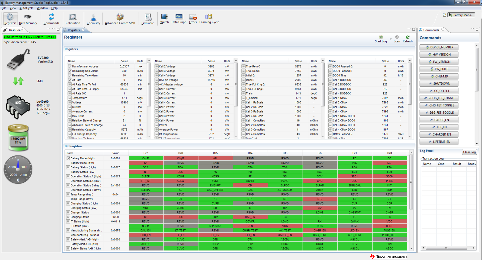Image resolution: width=482 pixels, height=260 pixels.
Task: Toggle checkbox for Battery Status (high)
Action: tap(68, 167)
